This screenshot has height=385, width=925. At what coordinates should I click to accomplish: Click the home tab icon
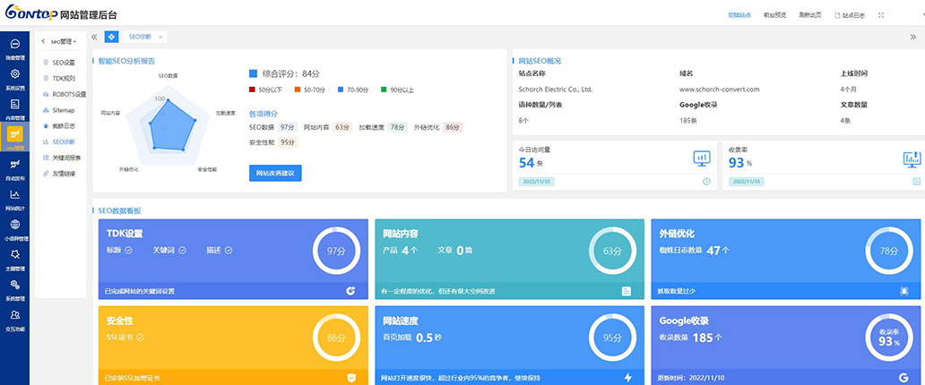[x=111, y=37]
